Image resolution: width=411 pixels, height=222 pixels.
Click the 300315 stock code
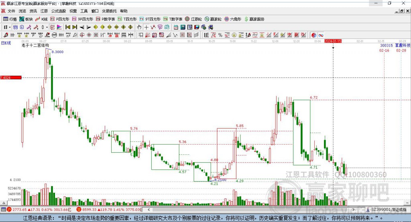[x=387, y=45]
